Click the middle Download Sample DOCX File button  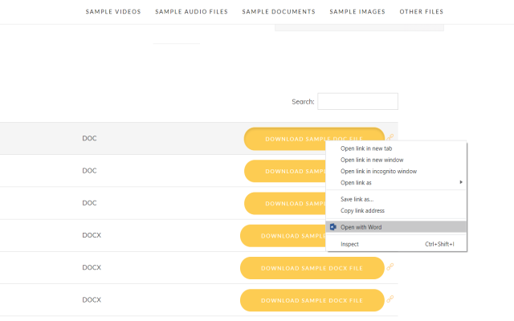pyautogui.click(x=312, y=268)
